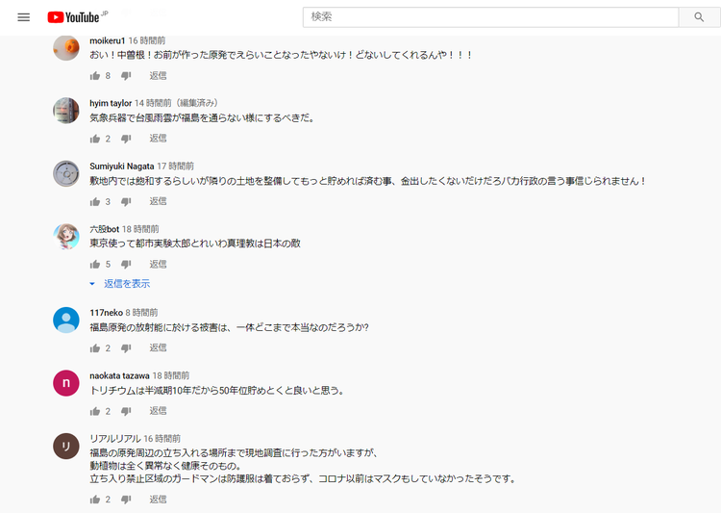Viewport: 721px width, 513px height.
Task: Click naokata tazawa's '18 時間前' timestamp
Action: click(x=171, y=376)
